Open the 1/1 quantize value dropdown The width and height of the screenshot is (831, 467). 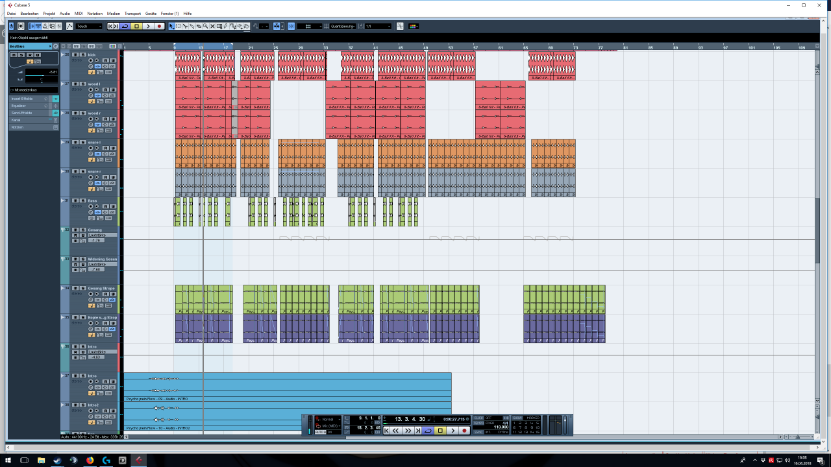(x=378, y=26)
